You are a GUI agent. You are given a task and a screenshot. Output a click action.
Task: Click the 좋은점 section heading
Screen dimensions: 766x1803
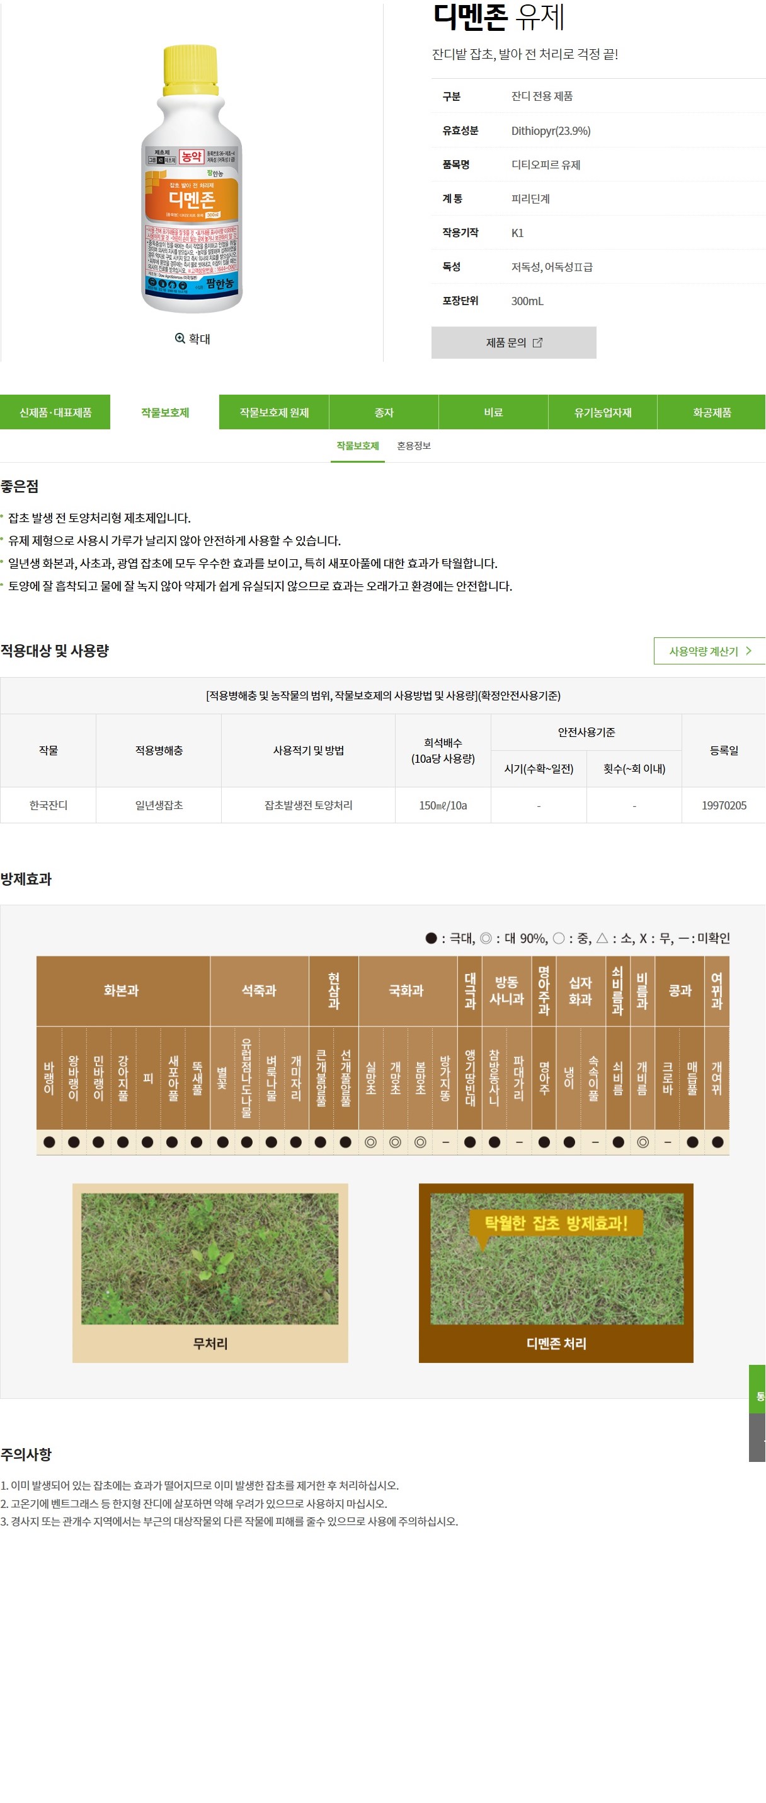pos(20,486)
